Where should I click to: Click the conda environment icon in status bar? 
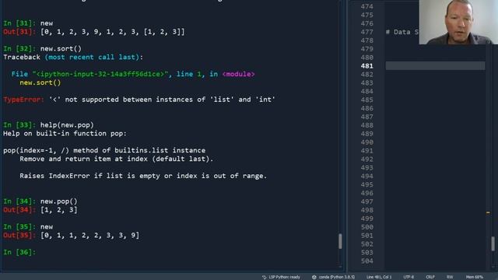pyautogui.click(x=314, y=277)
